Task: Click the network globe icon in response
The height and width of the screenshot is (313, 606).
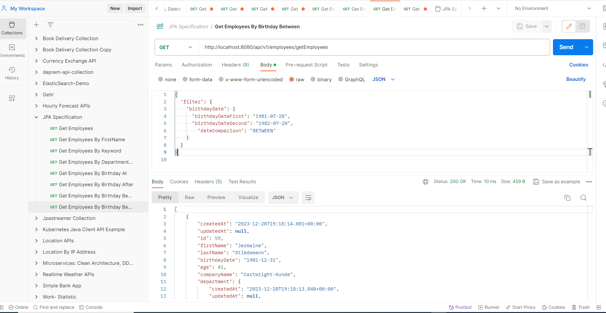Action: click(426, 182)
